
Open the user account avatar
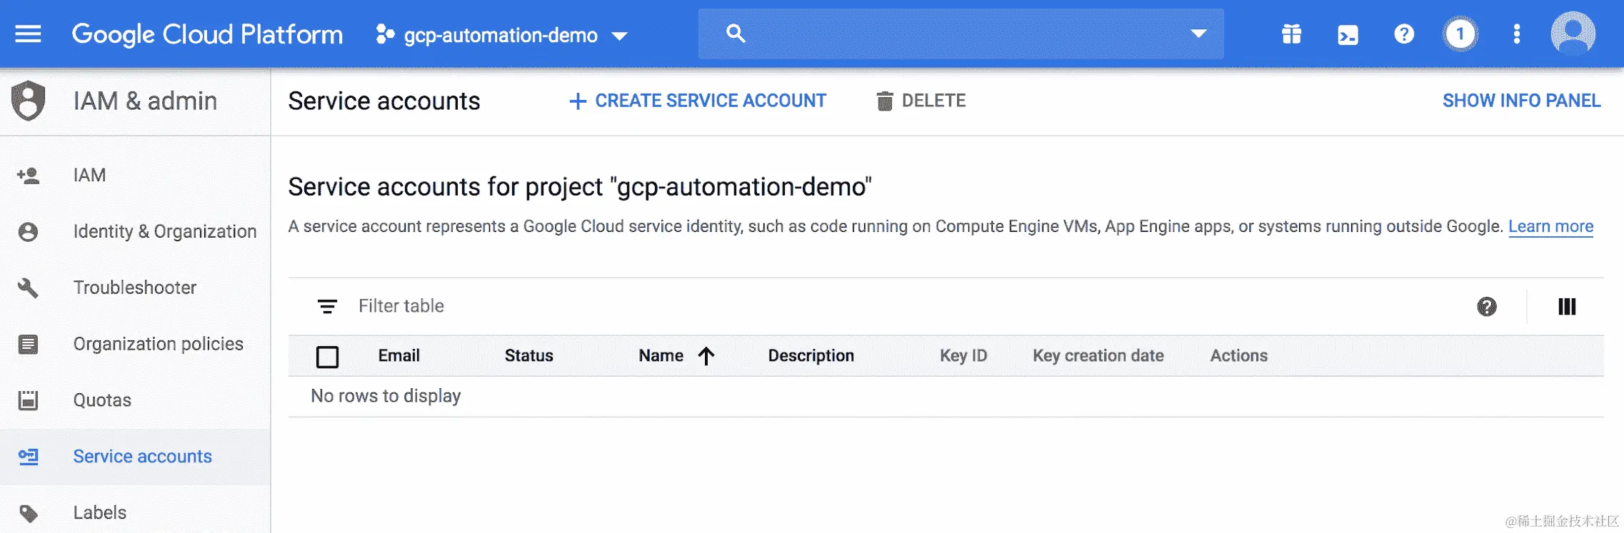pyautogui.click(x=1573, y=34)
